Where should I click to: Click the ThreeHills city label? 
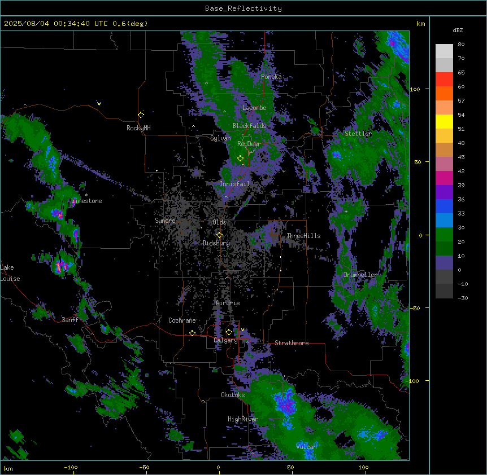303,236
